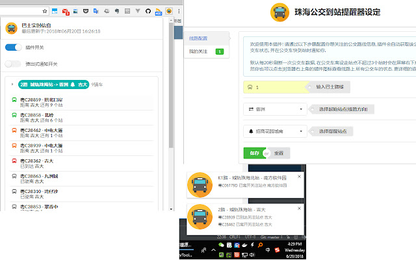Open WeChat from the system tray
The image size is (416, 260).
(x=221, y=245)
